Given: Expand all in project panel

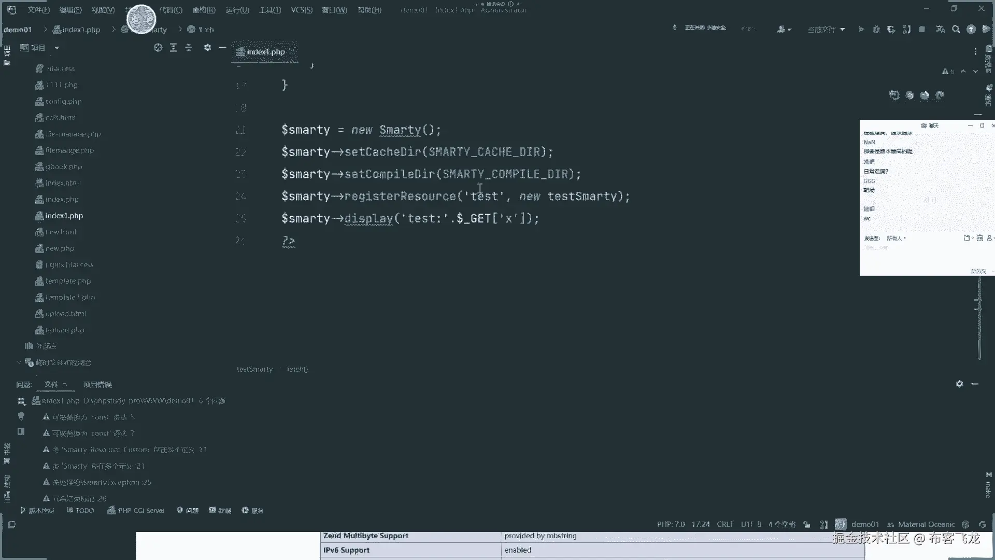Looking at the screenshot, I should (174, 48).
